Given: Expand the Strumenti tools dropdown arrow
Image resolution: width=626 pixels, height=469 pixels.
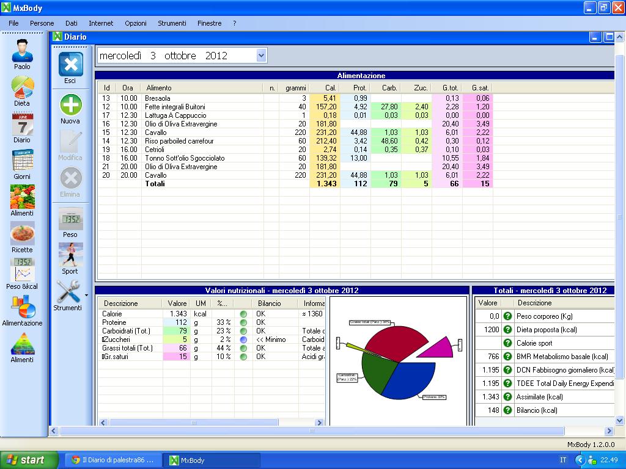Looking at the screenshot, I should tap(86, 295).
